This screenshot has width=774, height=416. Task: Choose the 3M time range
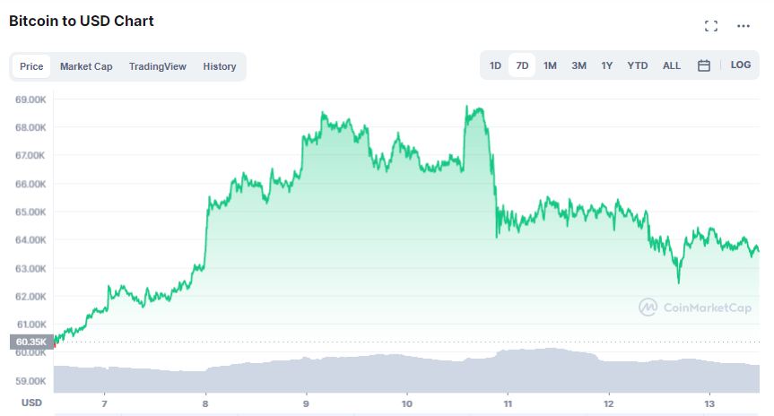coord(578,65)
